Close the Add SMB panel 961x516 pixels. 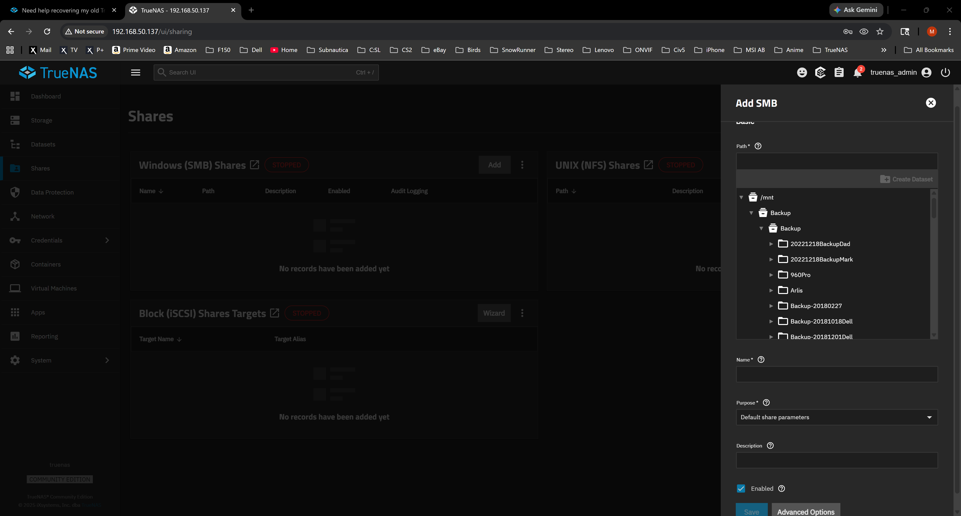pos(930,103)
